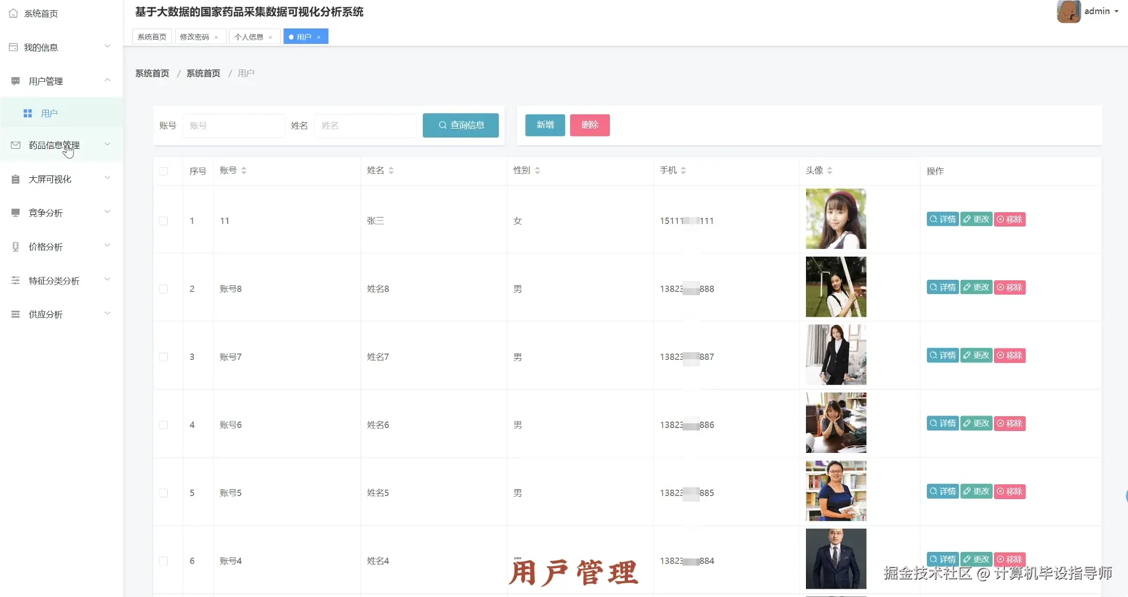The width and height of the screenshot is (1128, 597).
Task: Open 账号8's avatar photo
Action: tap(836, 287)
